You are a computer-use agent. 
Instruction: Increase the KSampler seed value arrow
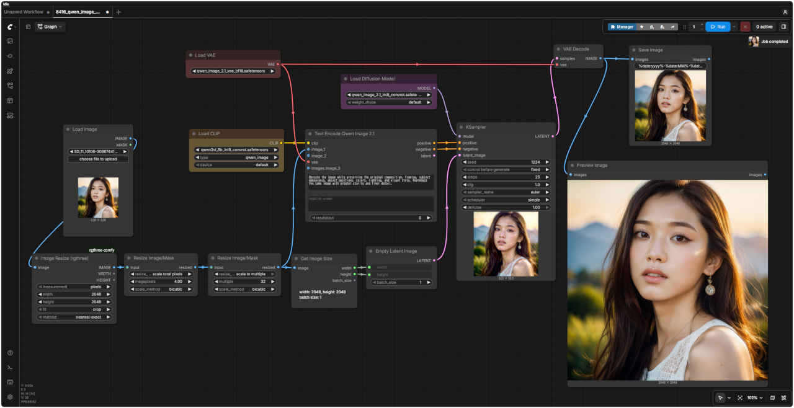(x=547, y=162)
